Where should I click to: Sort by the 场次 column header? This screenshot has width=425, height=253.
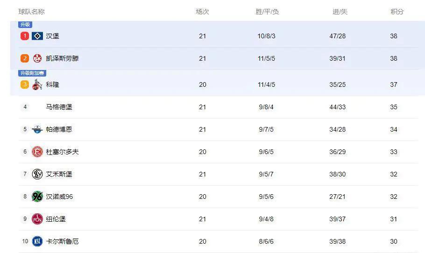point(203,12)
